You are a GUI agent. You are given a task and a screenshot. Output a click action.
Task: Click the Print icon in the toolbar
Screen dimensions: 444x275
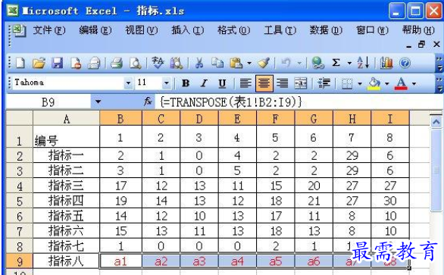[x=117, y=63]
